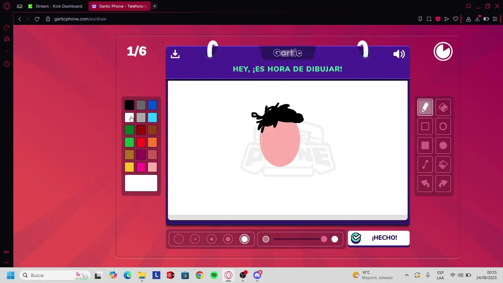503x283 pixels.
Task: Download the drawing with the download icon
Action: coord(175,54)
